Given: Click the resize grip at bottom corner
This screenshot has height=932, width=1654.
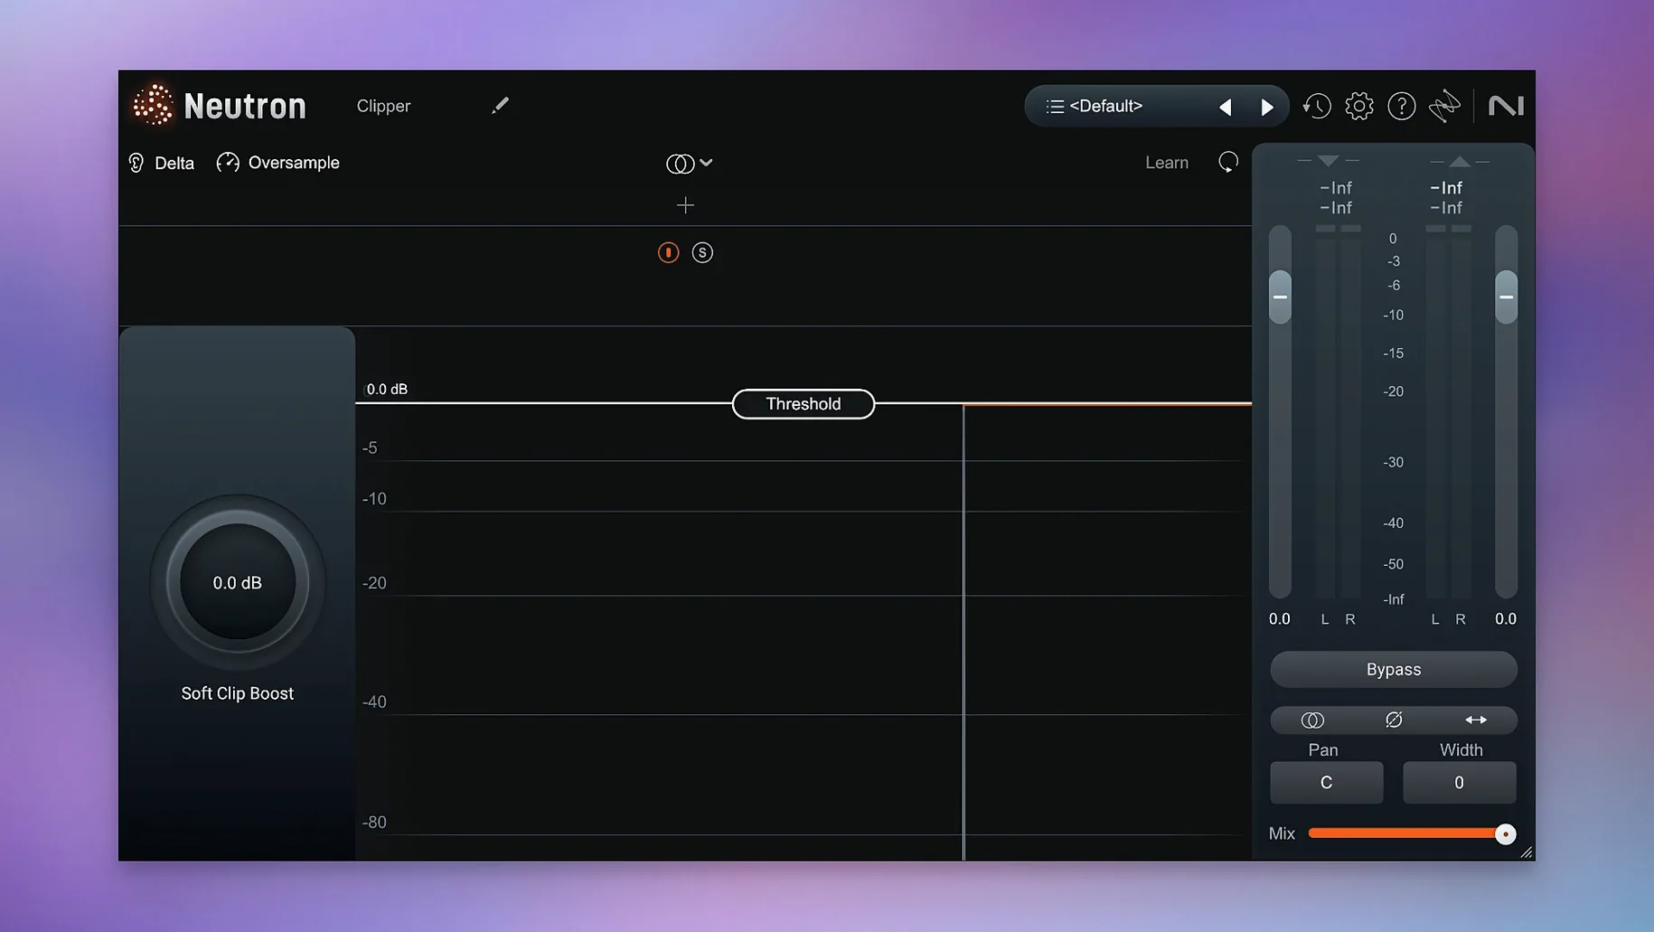Looking at the screenshot, I should tap(1527, 852).
